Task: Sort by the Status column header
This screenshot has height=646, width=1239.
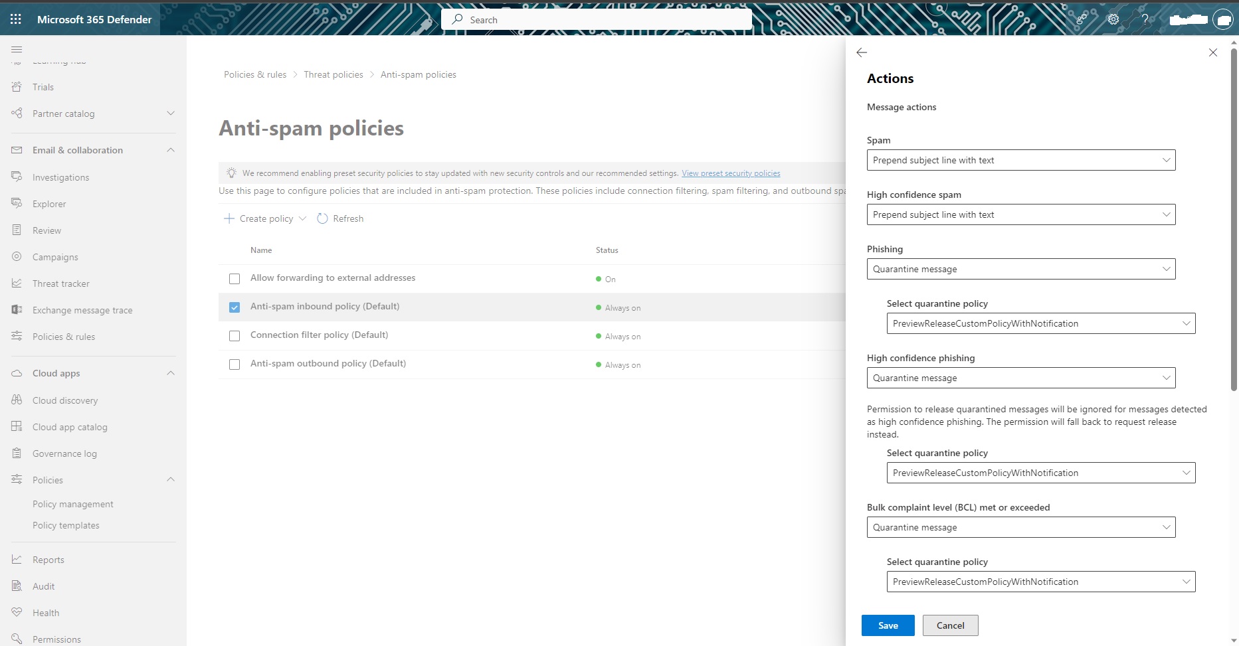Action: tap(607, 250)
